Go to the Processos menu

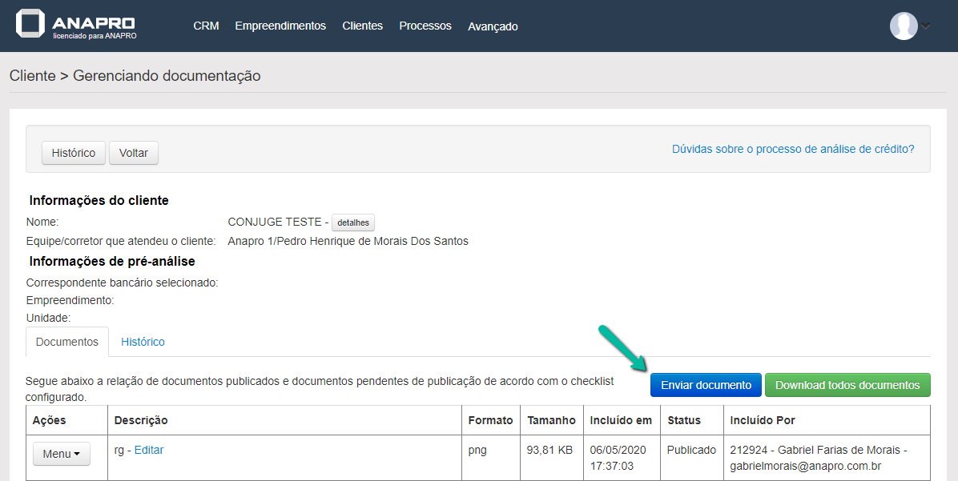click(x=425, y=26)
